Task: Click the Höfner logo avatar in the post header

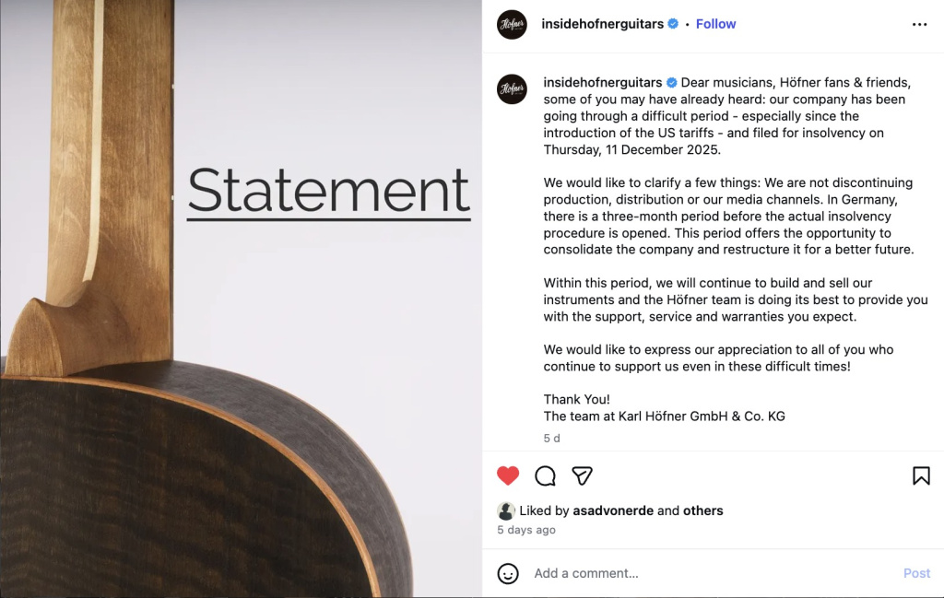Action: click(512, 25)
